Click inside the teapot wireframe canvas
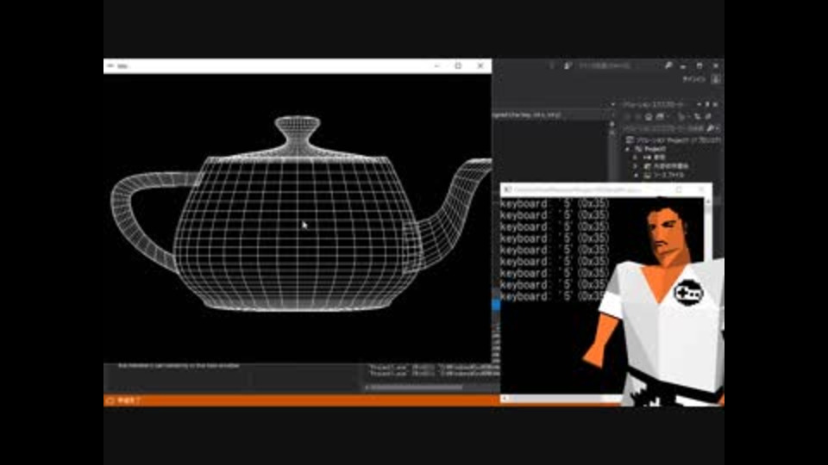The height and width of the screenshot is (465, 828). coord(298,218)
